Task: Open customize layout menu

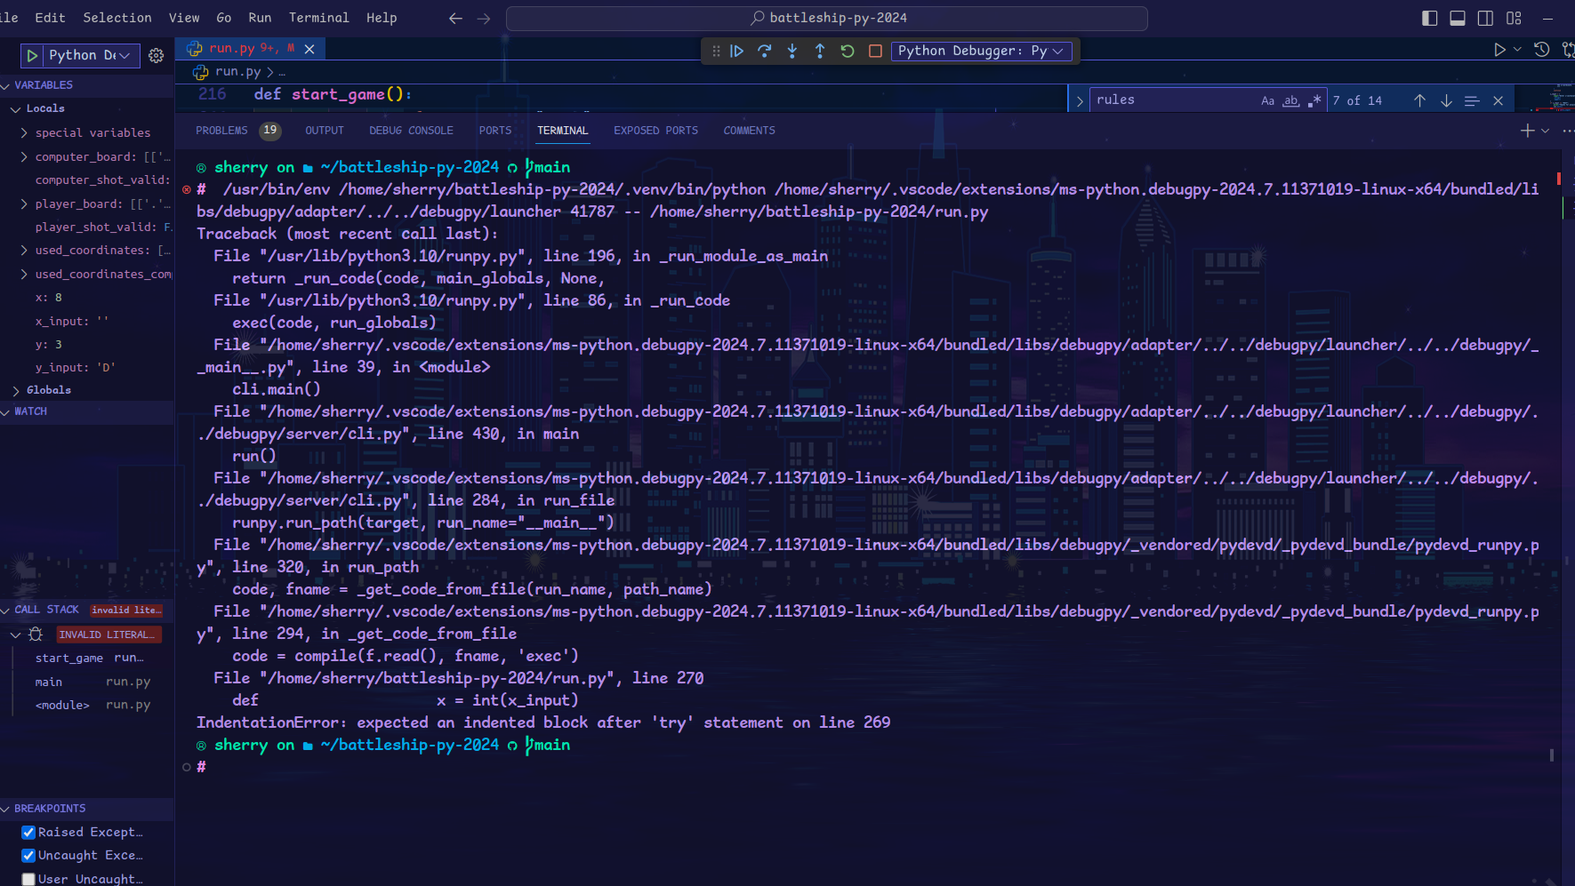Action: tap(1514, 18)
